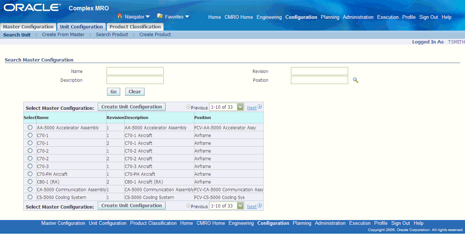Click the Go button

[113, 92]
